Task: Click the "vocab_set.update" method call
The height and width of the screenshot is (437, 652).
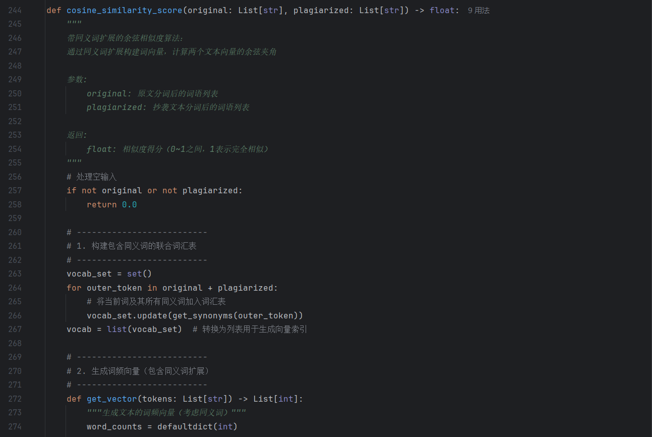Action: click(x=127, y=315)
